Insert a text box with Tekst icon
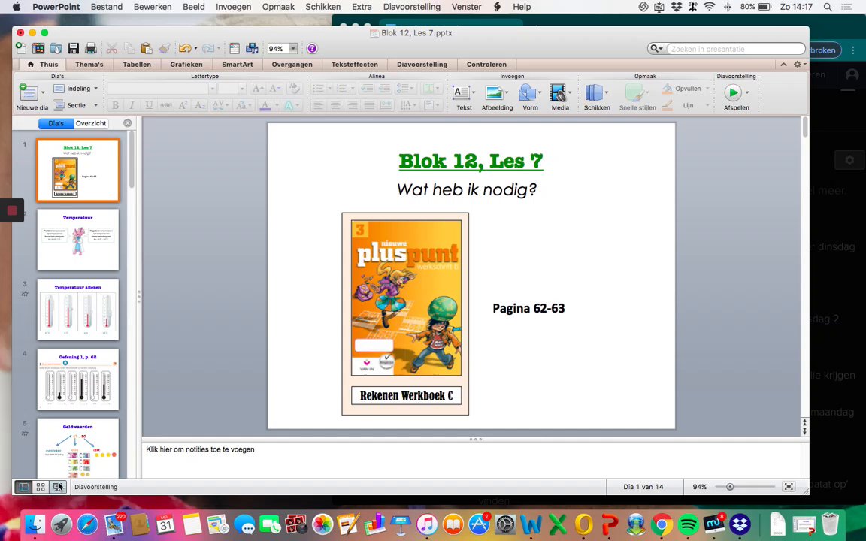The image size is (866, 541). pyautogui.click(x=461, y=92)
